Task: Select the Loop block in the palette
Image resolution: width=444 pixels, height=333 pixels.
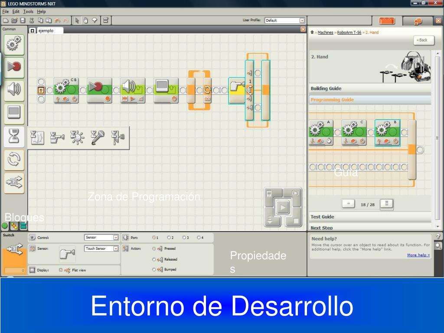Action: click(14, 160)
